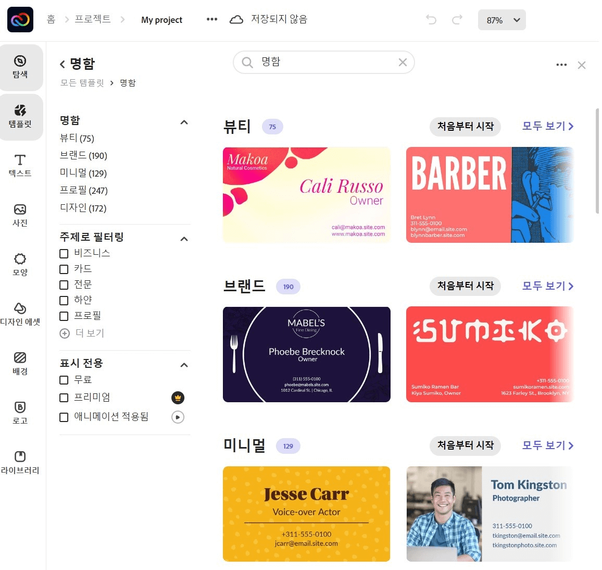
Task: Select 프로필 (247) category
Action: tap(84, 191)
